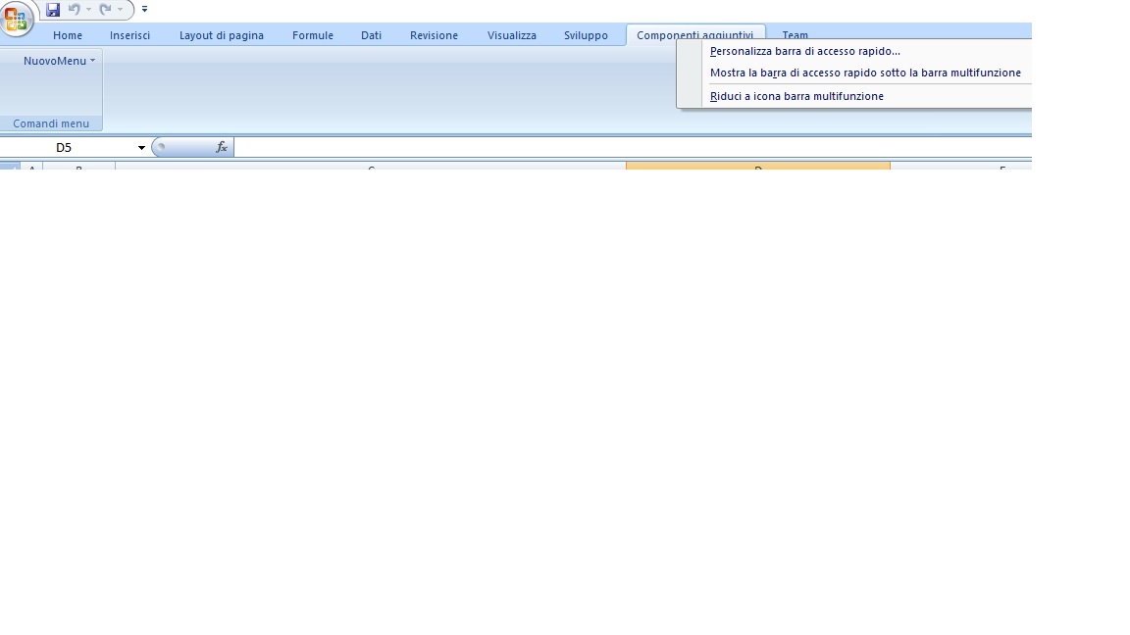
Task: Expand the NuovoMenu dropdown
Action: coord(59,61)
